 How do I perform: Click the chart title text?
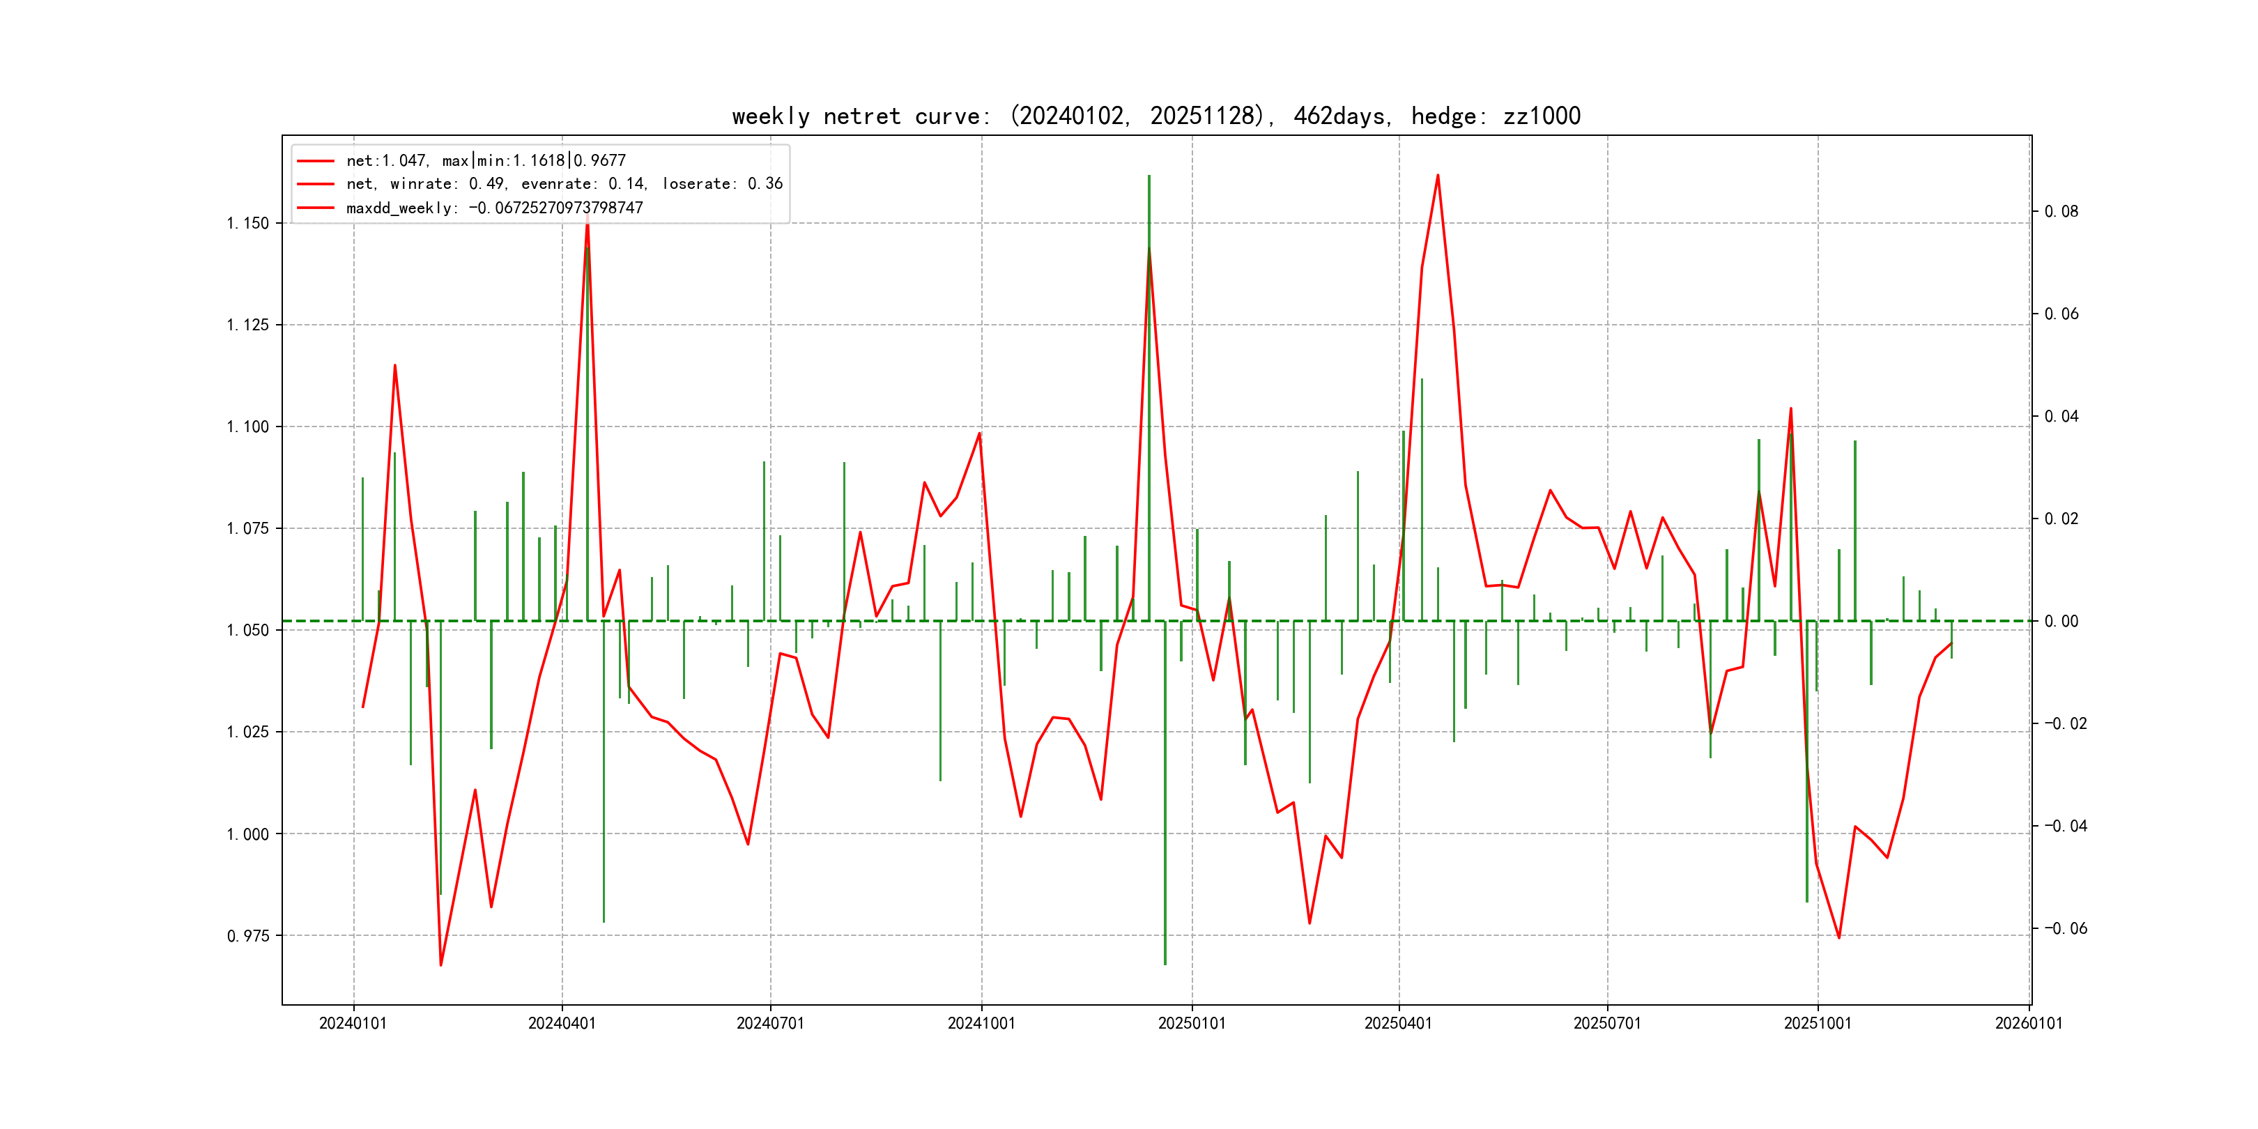click(x=1155, y=116)
